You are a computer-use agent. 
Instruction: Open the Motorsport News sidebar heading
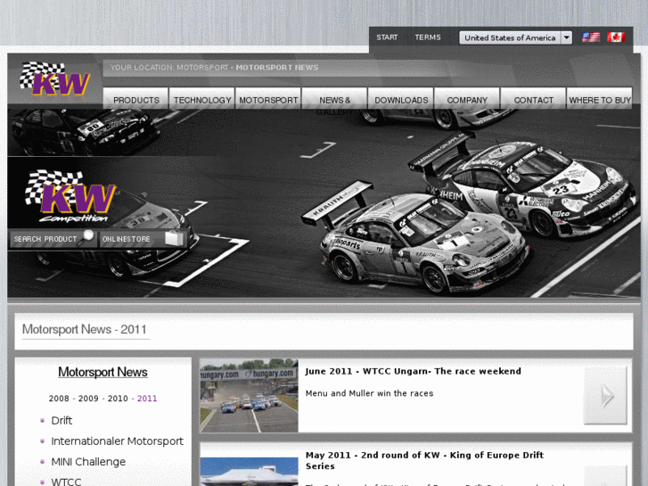[x=103, y=372]
